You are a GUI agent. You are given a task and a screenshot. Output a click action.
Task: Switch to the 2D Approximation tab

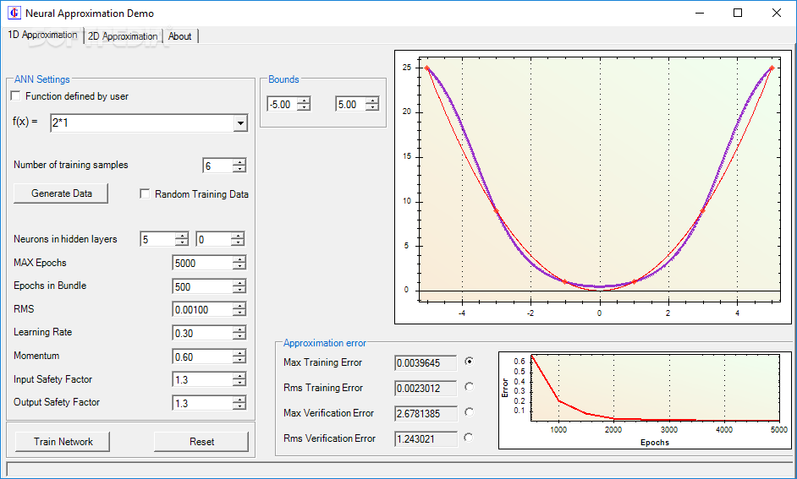123,36
